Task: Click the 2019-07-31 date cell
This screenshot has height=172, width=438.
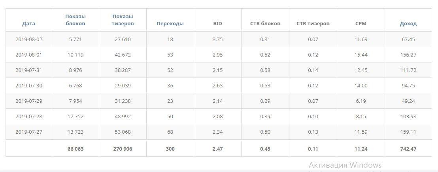Action: [28, 70]
